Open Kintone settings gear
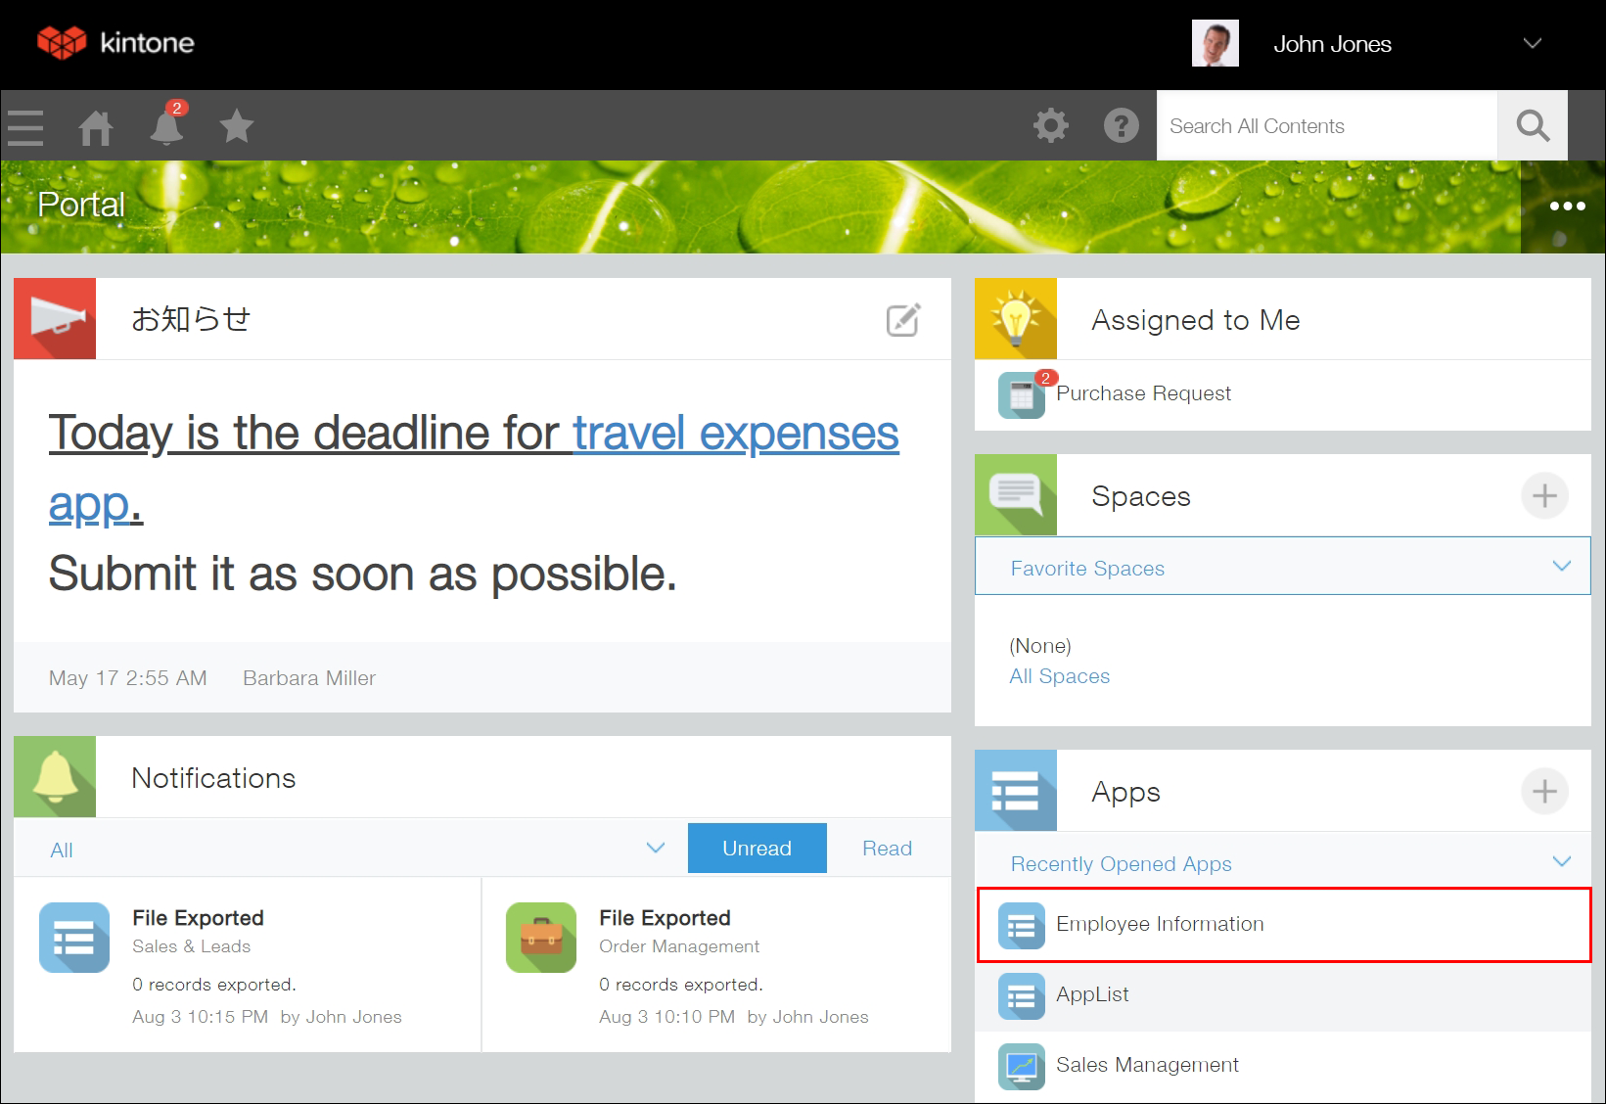This screenshot has height=1104, width=1606. 1050,125
